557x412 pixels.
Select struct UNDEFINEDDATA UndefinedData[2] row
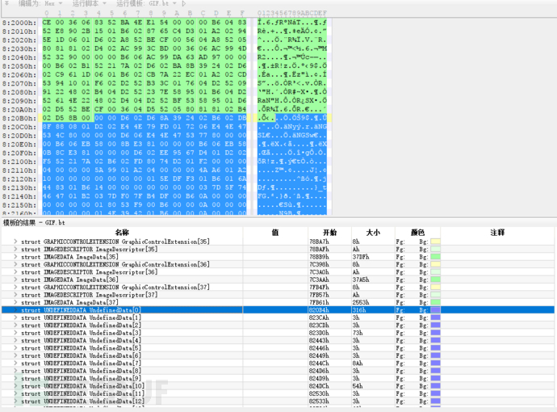click(x=278, y=326)
